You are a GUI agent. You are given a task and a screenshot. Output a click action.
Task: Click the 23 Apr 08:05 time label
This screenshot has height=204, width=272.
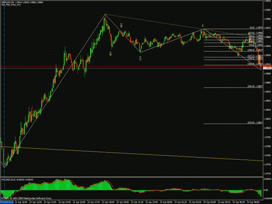click(253, 202)
